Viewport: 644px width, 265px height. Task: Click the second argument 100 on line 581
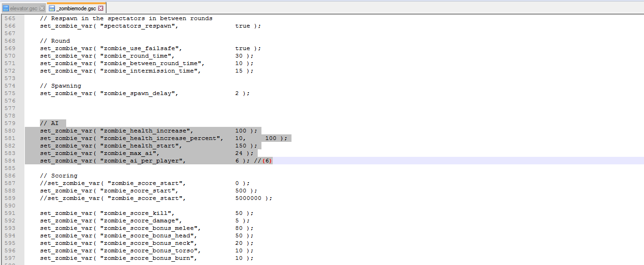[271, 138]
